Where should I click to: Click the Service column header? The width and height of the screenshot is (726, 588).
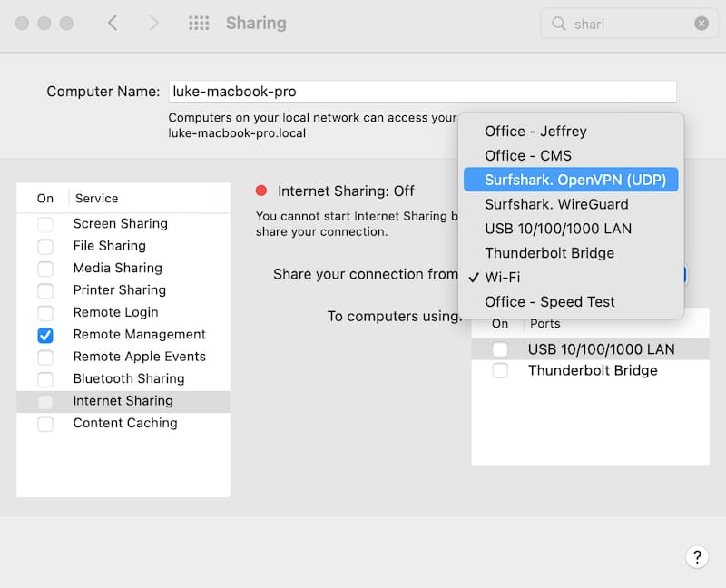(97, 198)
